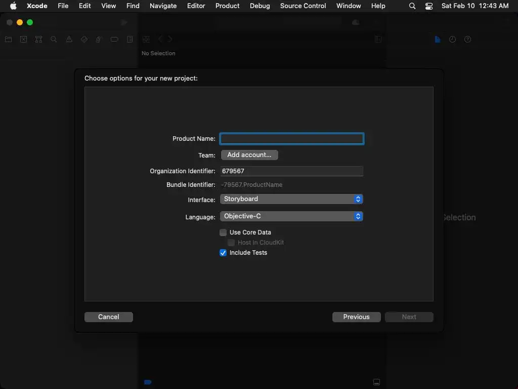The width and height of the screenshot is (518, 389).
Task: Open the Edit menu
Action: [x=84, y=6]
